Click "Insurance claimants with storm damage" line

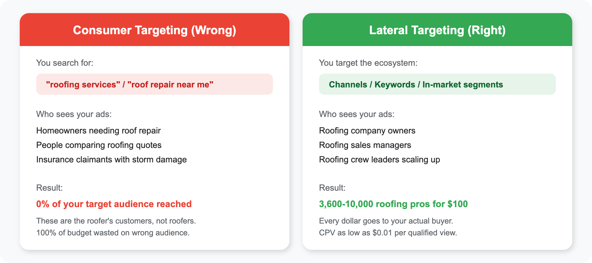coord(111,159)
